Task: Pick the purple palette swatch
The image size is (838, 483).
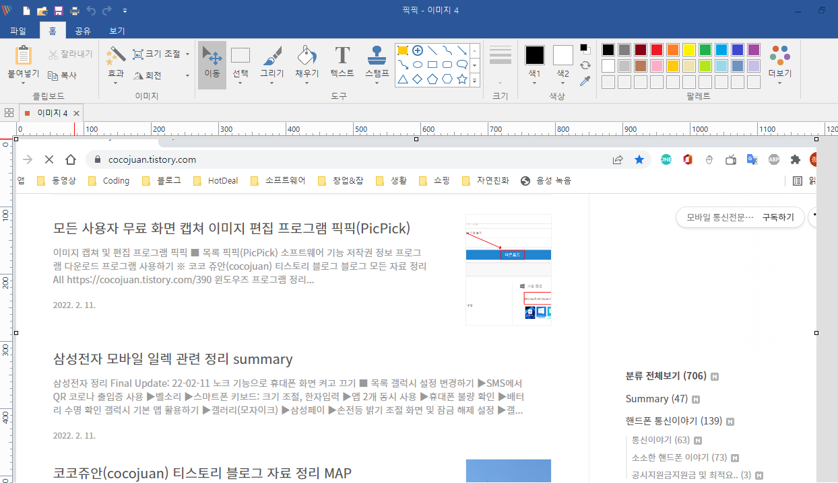Action: click(x=754, y=50)
